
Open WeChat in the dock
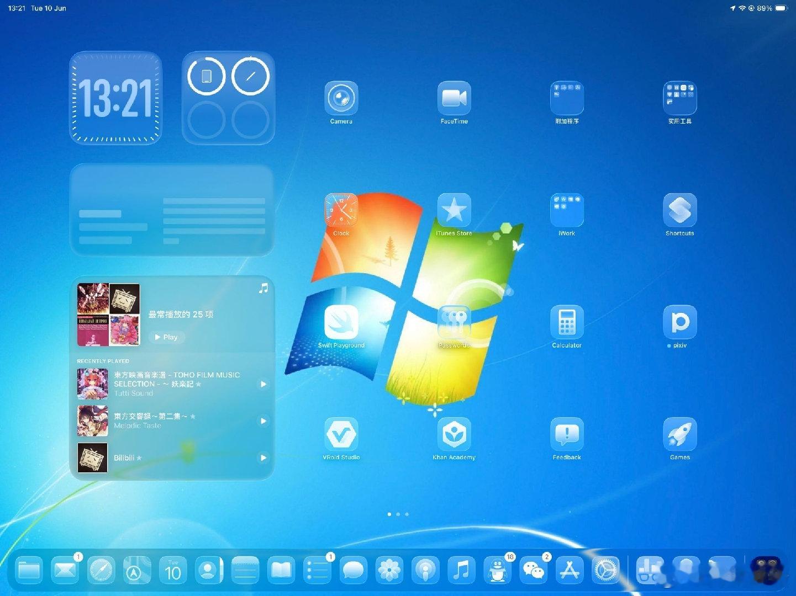pyautogui.click(x=534, y=570)
